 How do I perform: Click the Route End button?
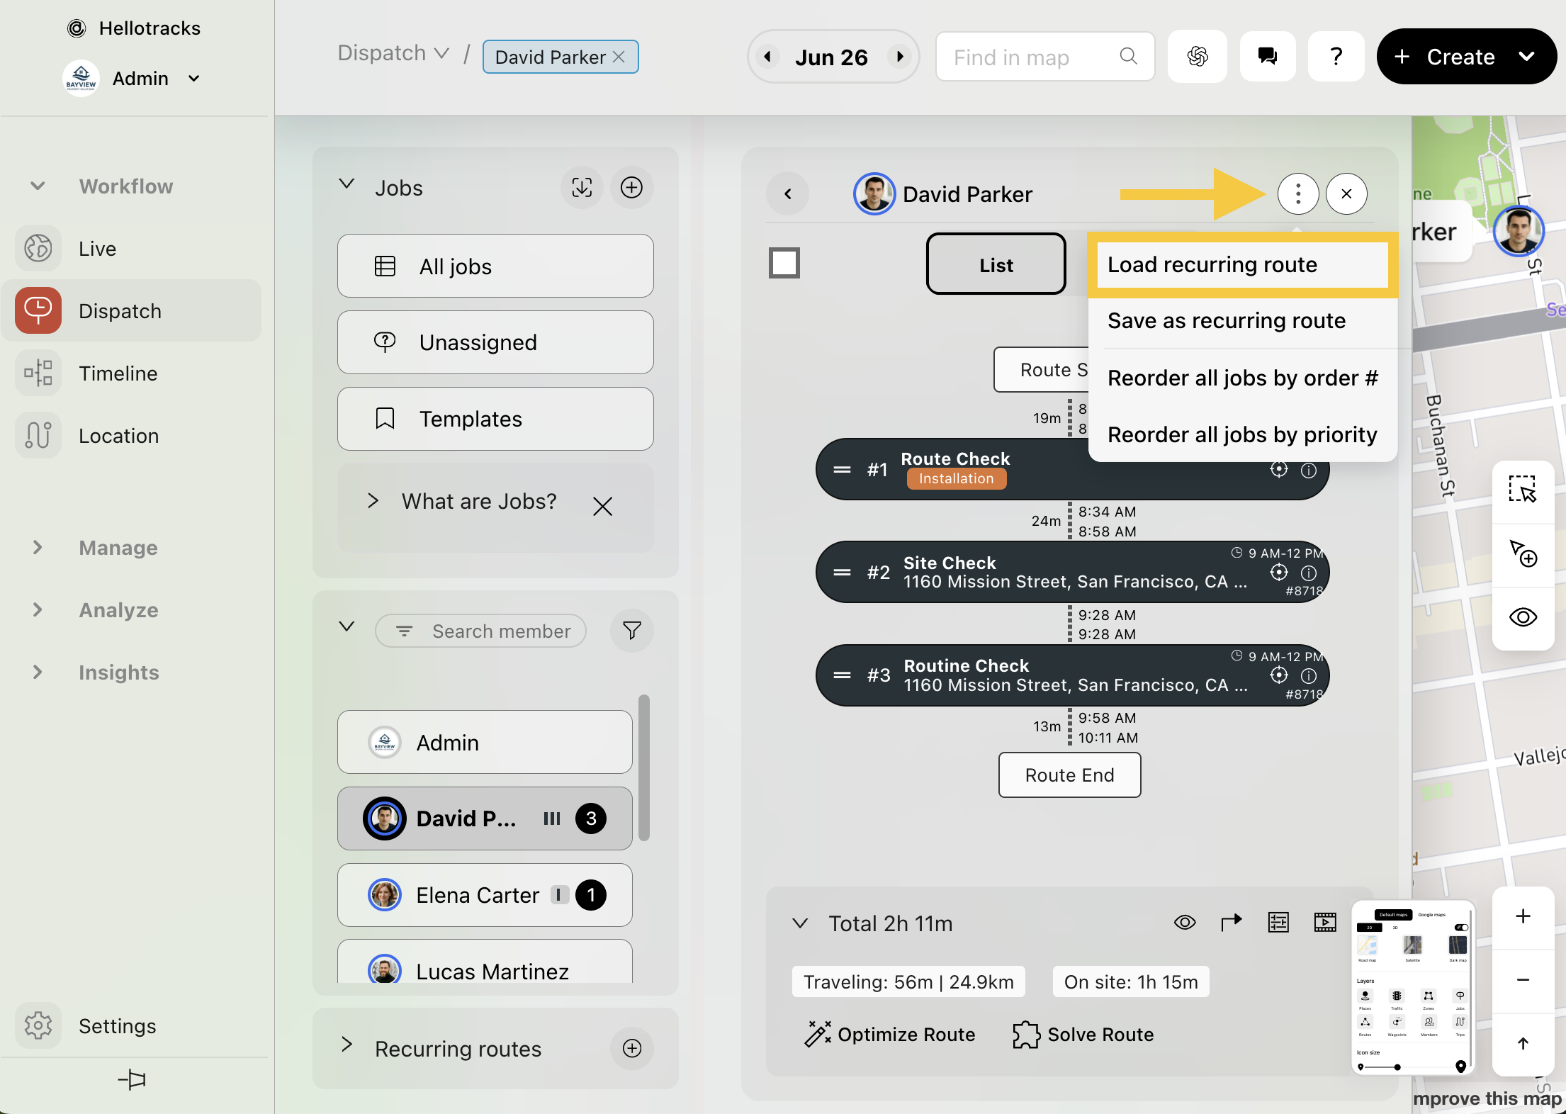tap(1069, 775)
